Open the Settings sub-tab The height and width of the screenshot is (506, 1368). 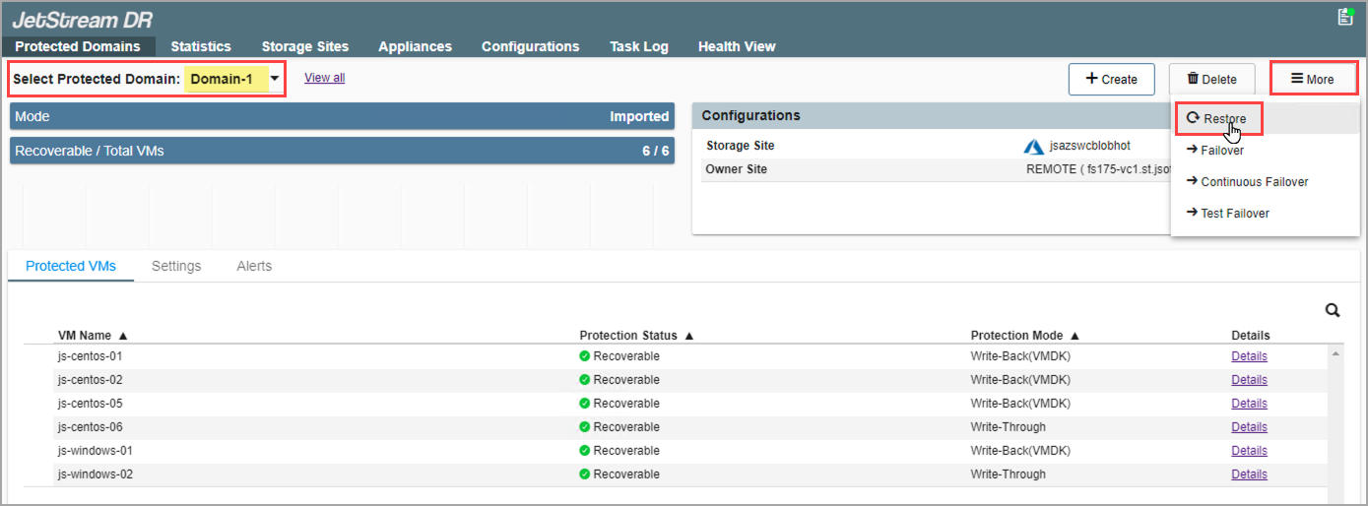176,266
